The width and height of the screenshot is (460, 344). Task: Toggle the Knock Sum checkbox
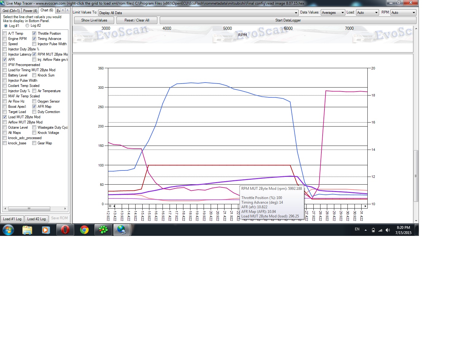[x=34, y=75]
